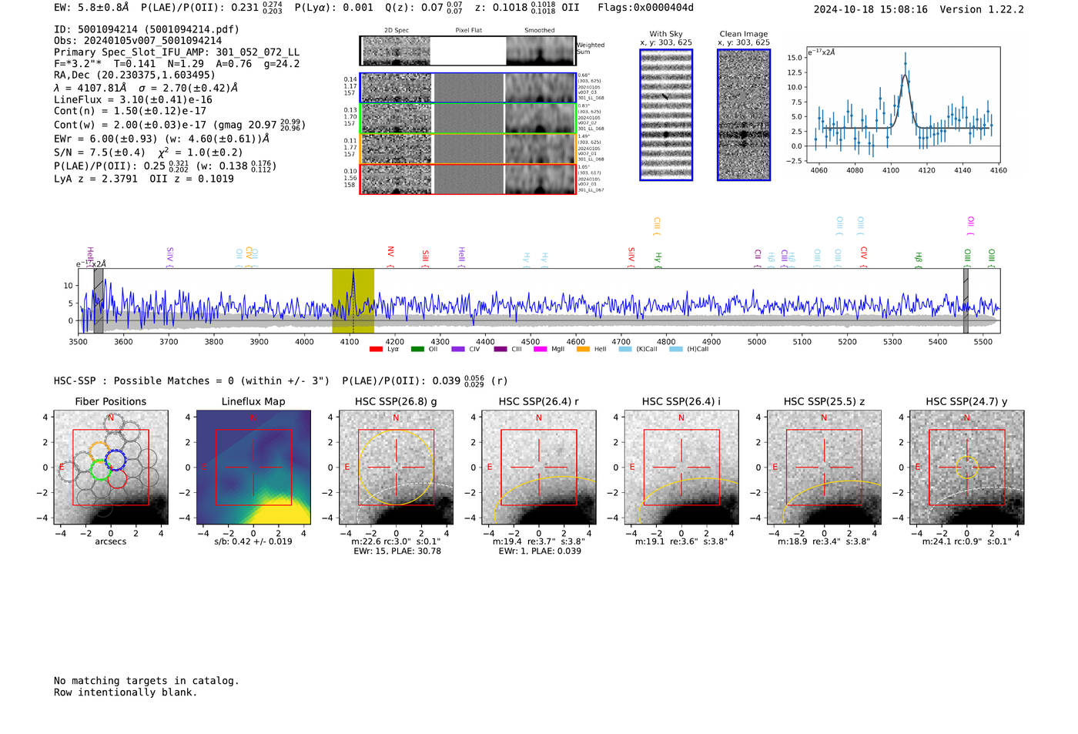The height and width of the screenshot is (734, 1078).
Task: Click the Cont(n) = 1.50(±0.12)e-17 line
Action: (x=130, y=111)
